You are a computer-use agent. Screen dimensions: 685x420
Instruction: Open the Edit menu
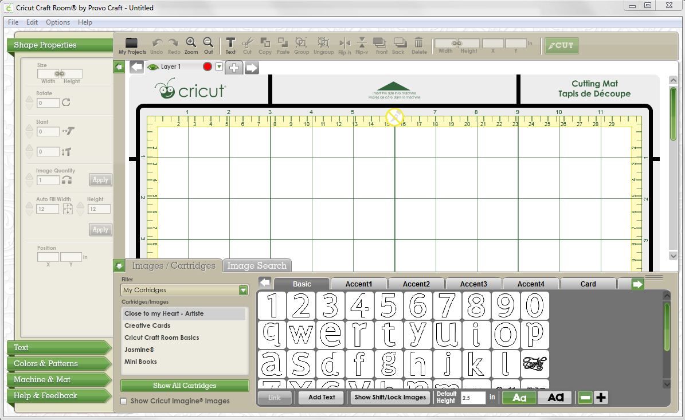[32, 22]
